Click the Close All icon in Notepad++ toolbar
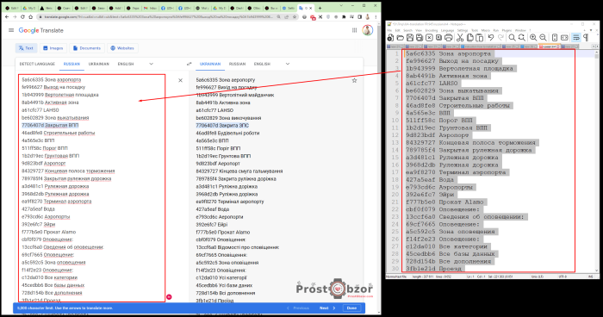603x317 pixels. (x=438, y=37)
